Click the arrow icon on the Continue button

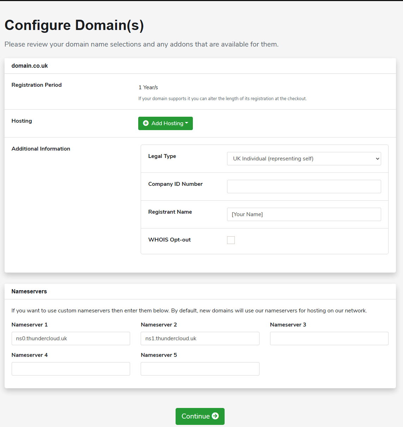tap(215, 416)
